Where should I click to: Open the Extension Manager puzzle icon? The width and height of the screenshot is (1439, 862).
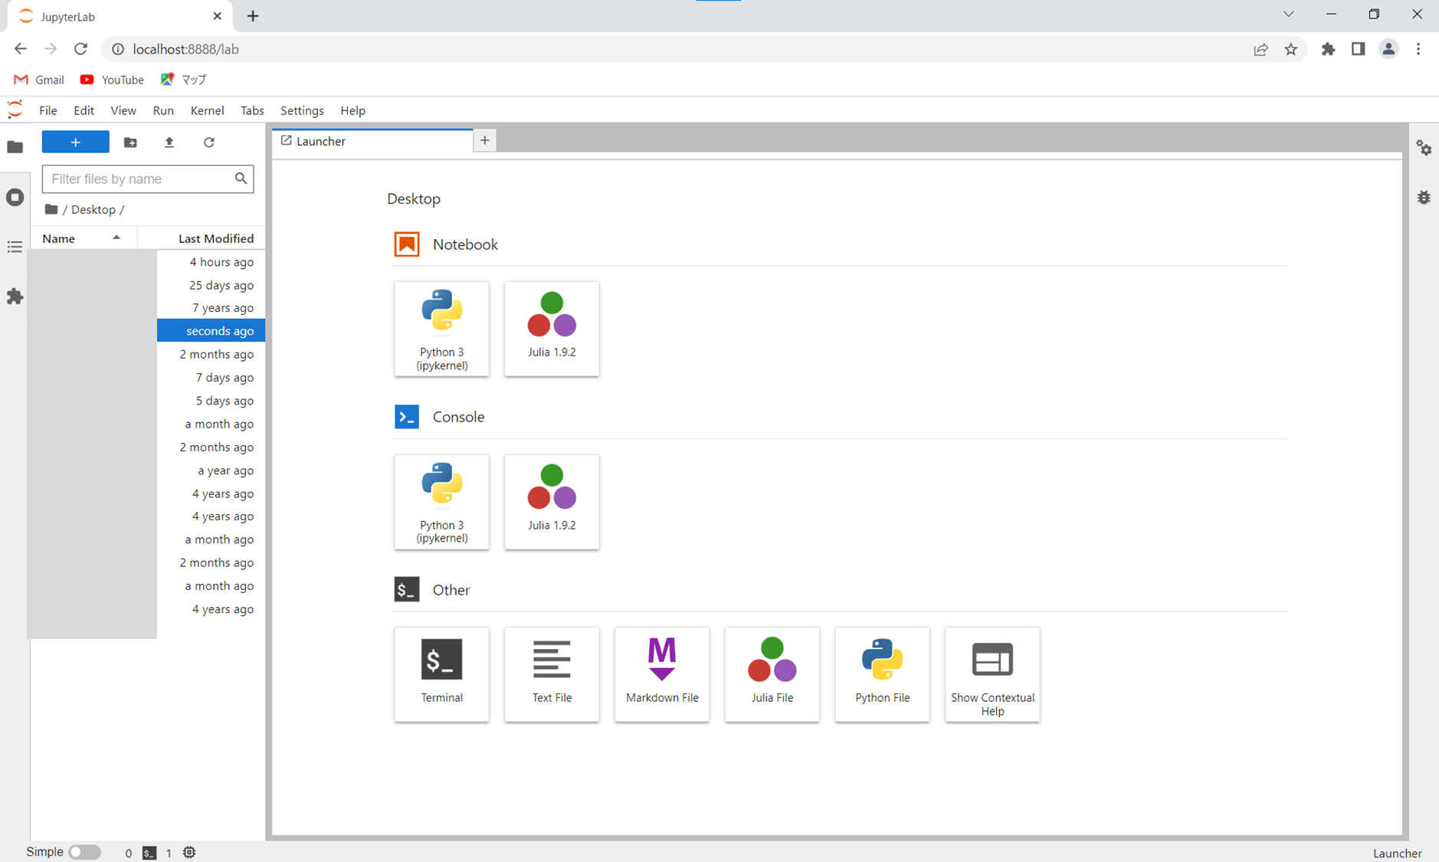point(15,297)
